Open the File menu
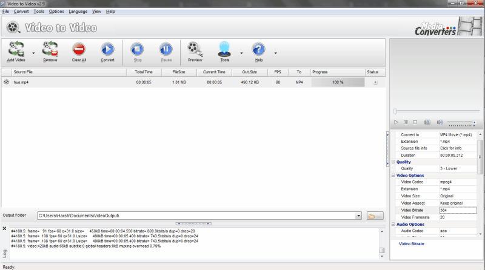The width and height of the screenshot is (485, 270). click(5, 12)
